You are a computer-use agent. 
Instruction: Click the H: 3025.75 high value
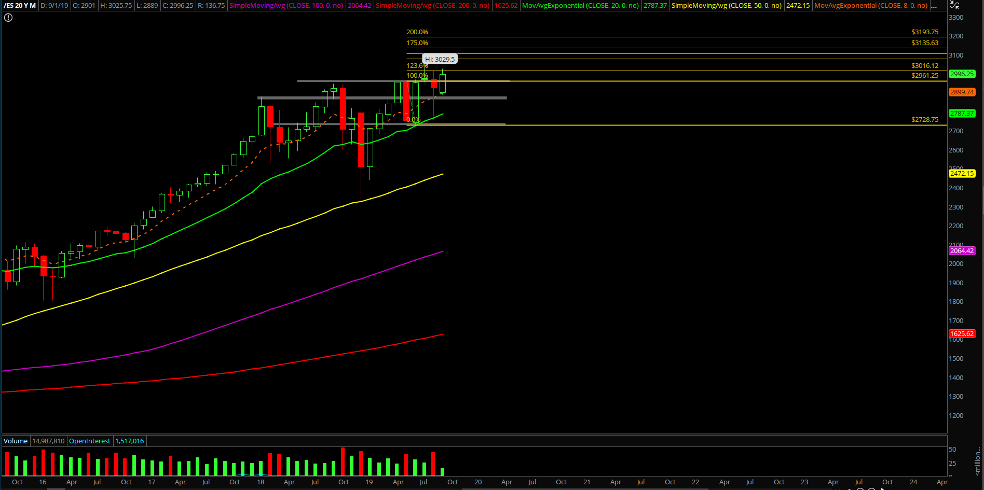116,6
